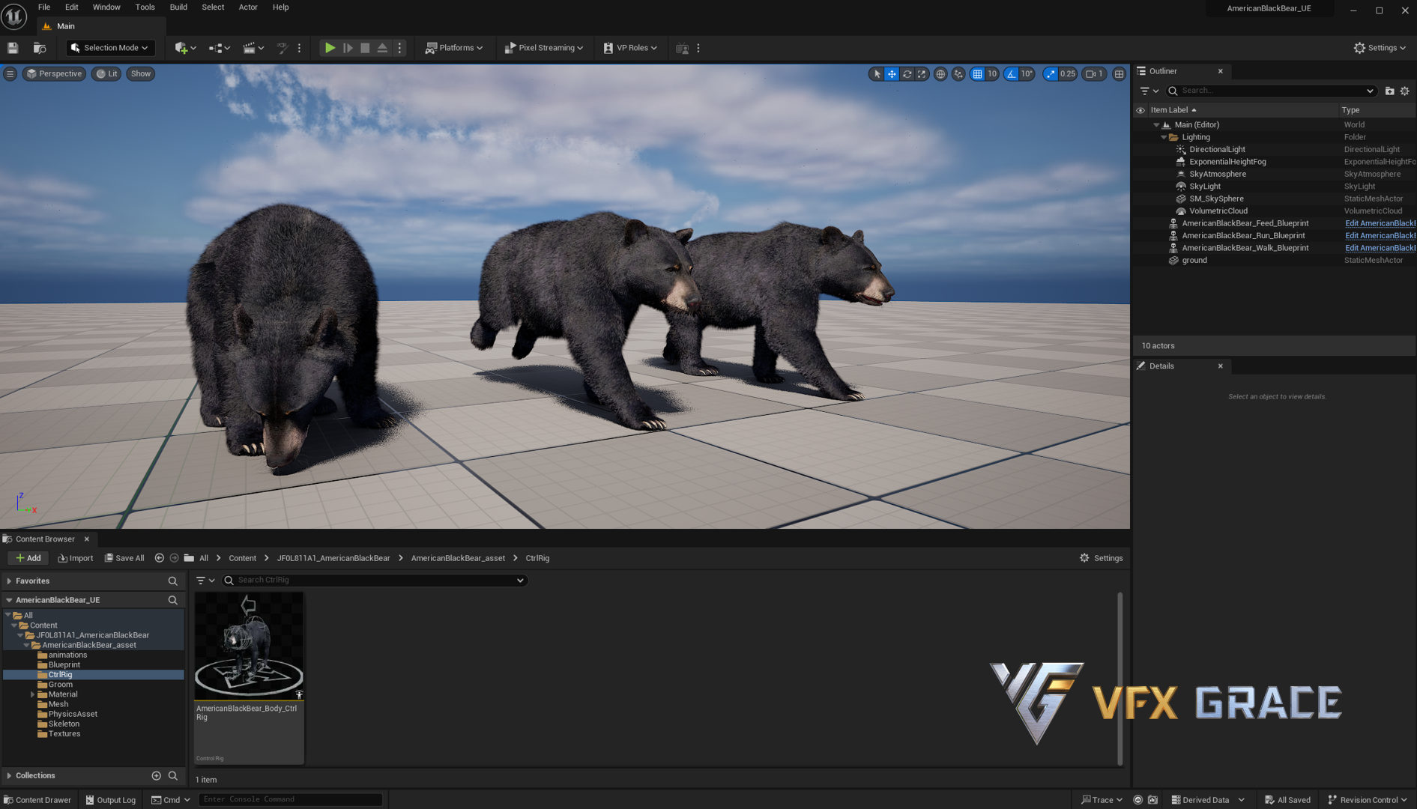Open the Build menu
Image resolution: width=1417 pixels, height=809 pixels.
(178, 7)
